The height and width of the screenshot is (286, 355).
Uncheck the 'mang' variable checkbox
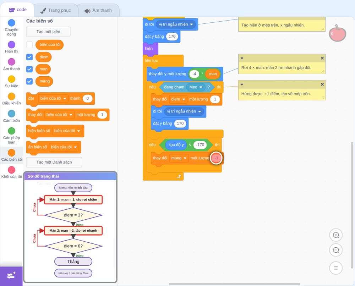29,81
